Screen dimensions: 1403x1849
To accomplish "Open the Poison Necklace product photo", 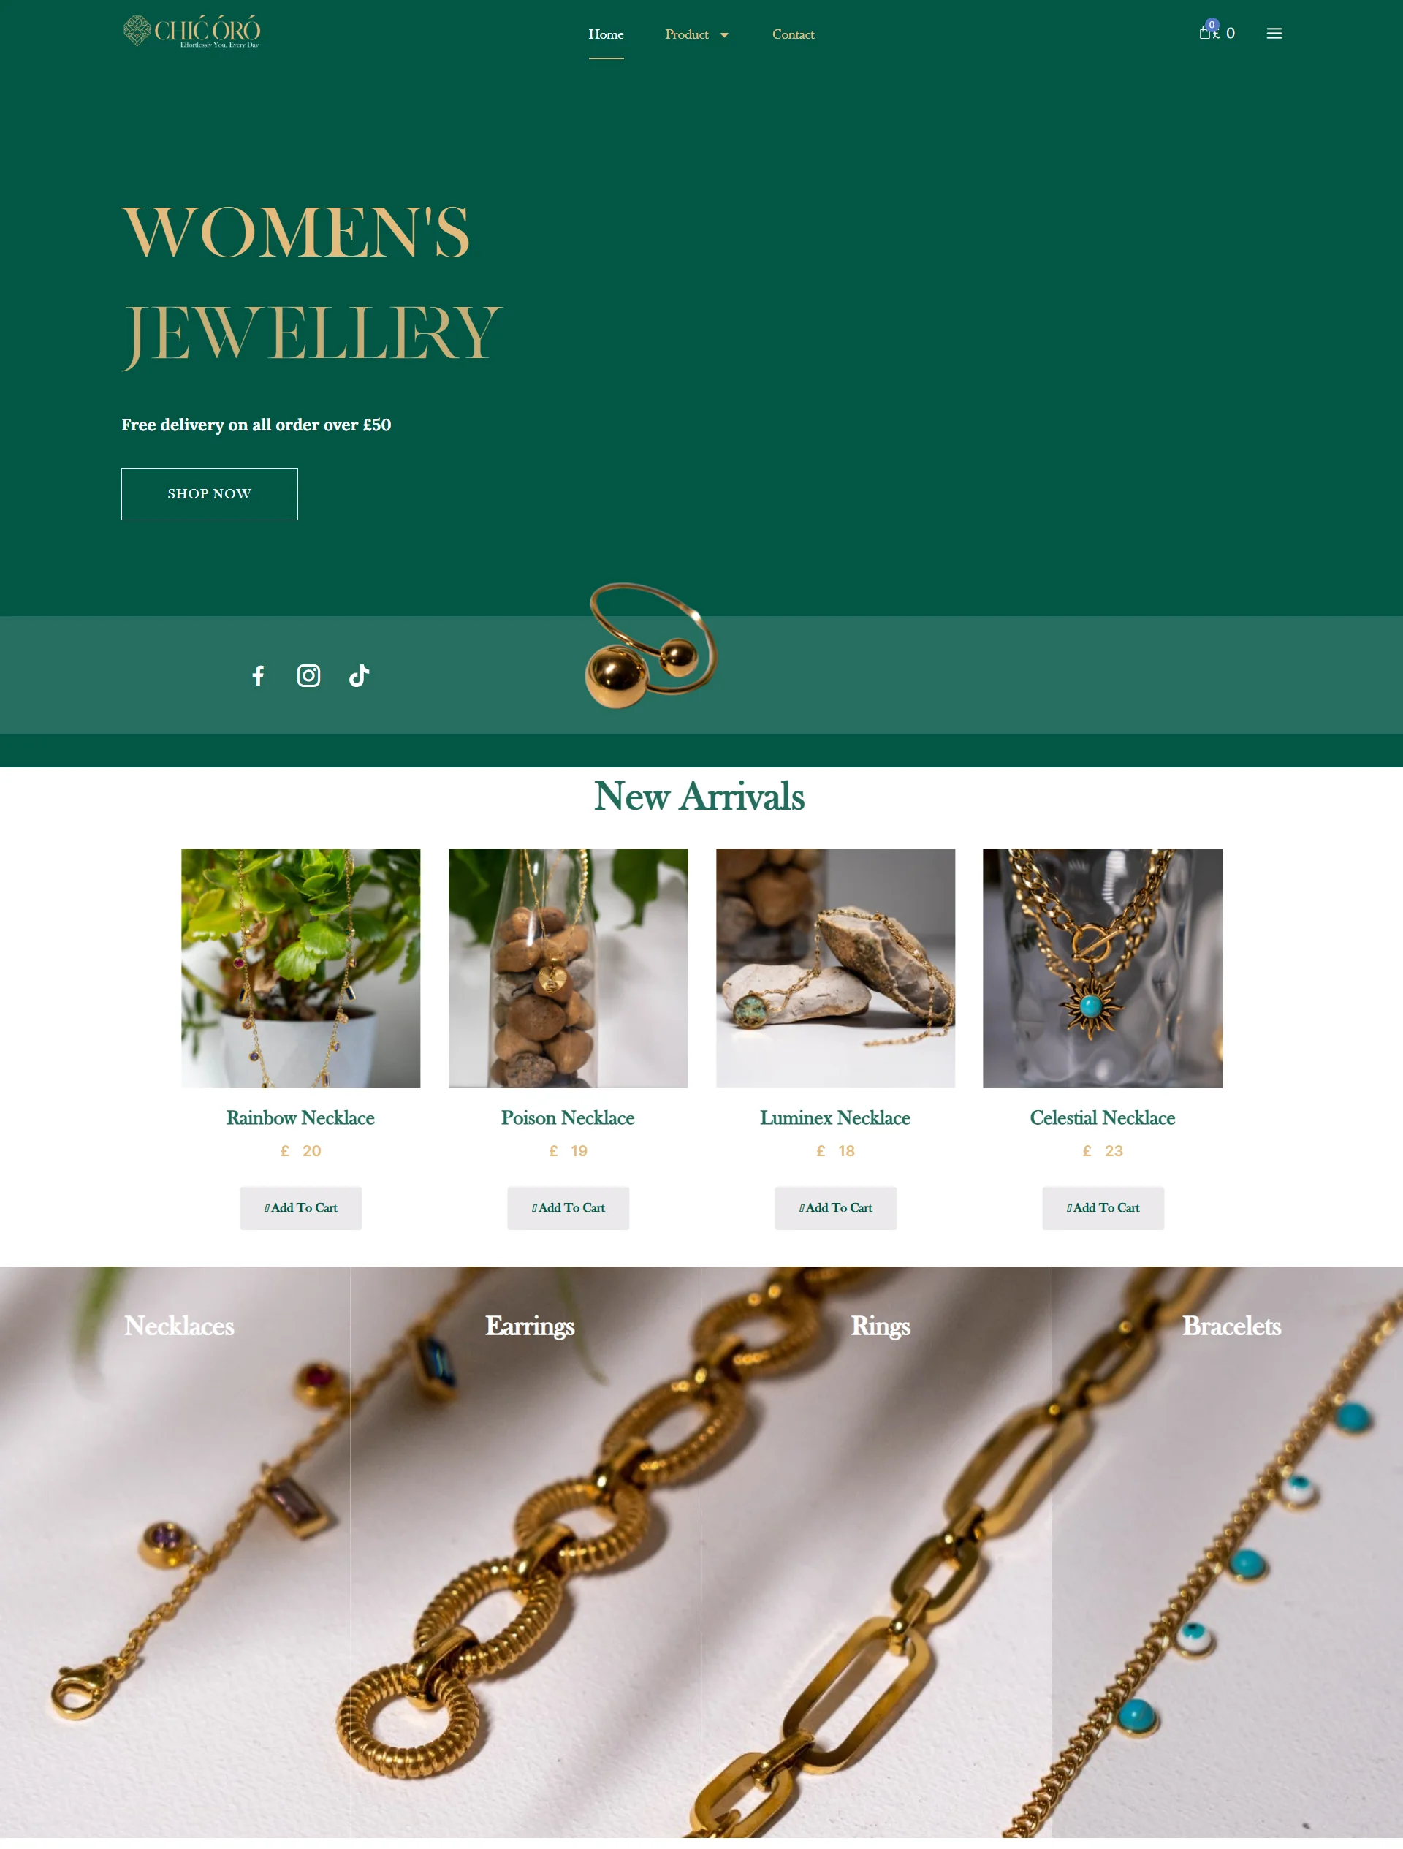I will [x=569, y=968].
